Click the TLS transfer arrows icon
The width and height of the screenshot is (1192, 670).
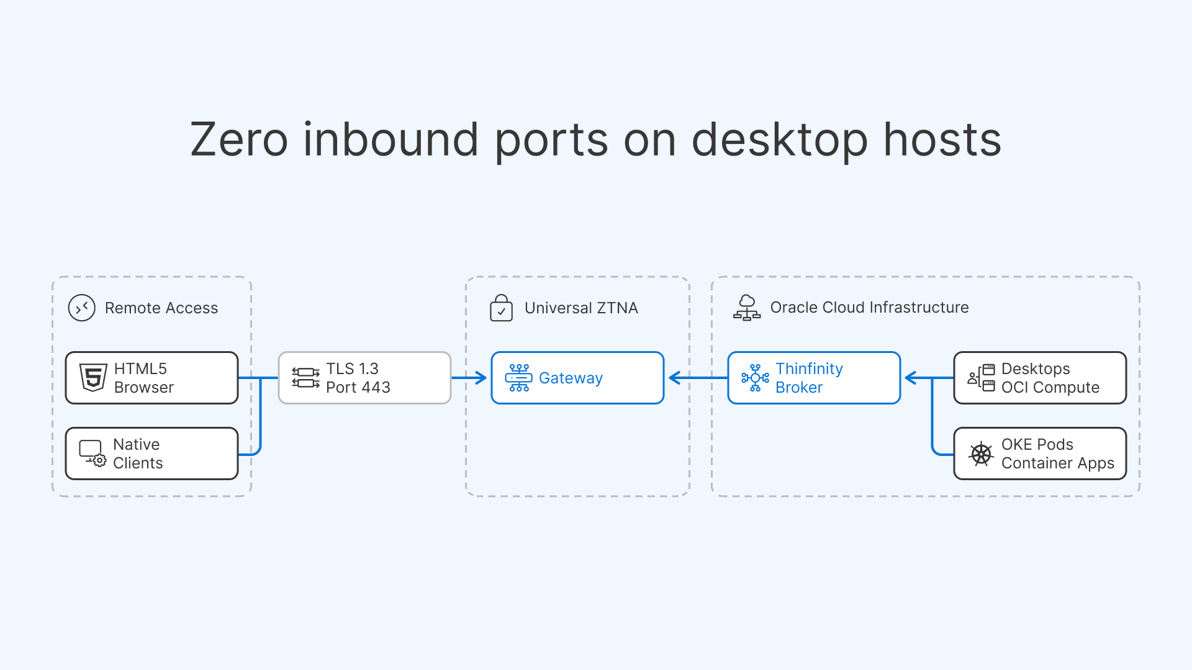pyautogui.click(x=306, y=378)
